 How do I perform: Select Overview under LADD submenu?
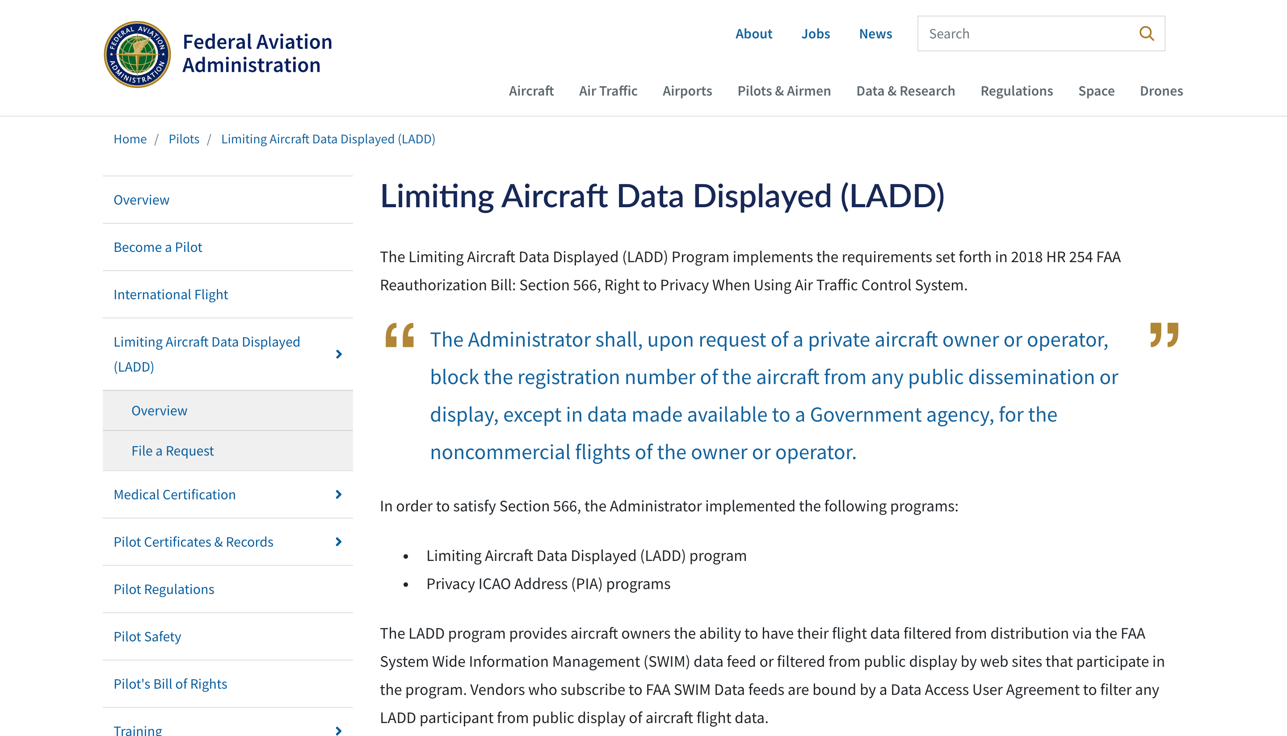point(159,410)
